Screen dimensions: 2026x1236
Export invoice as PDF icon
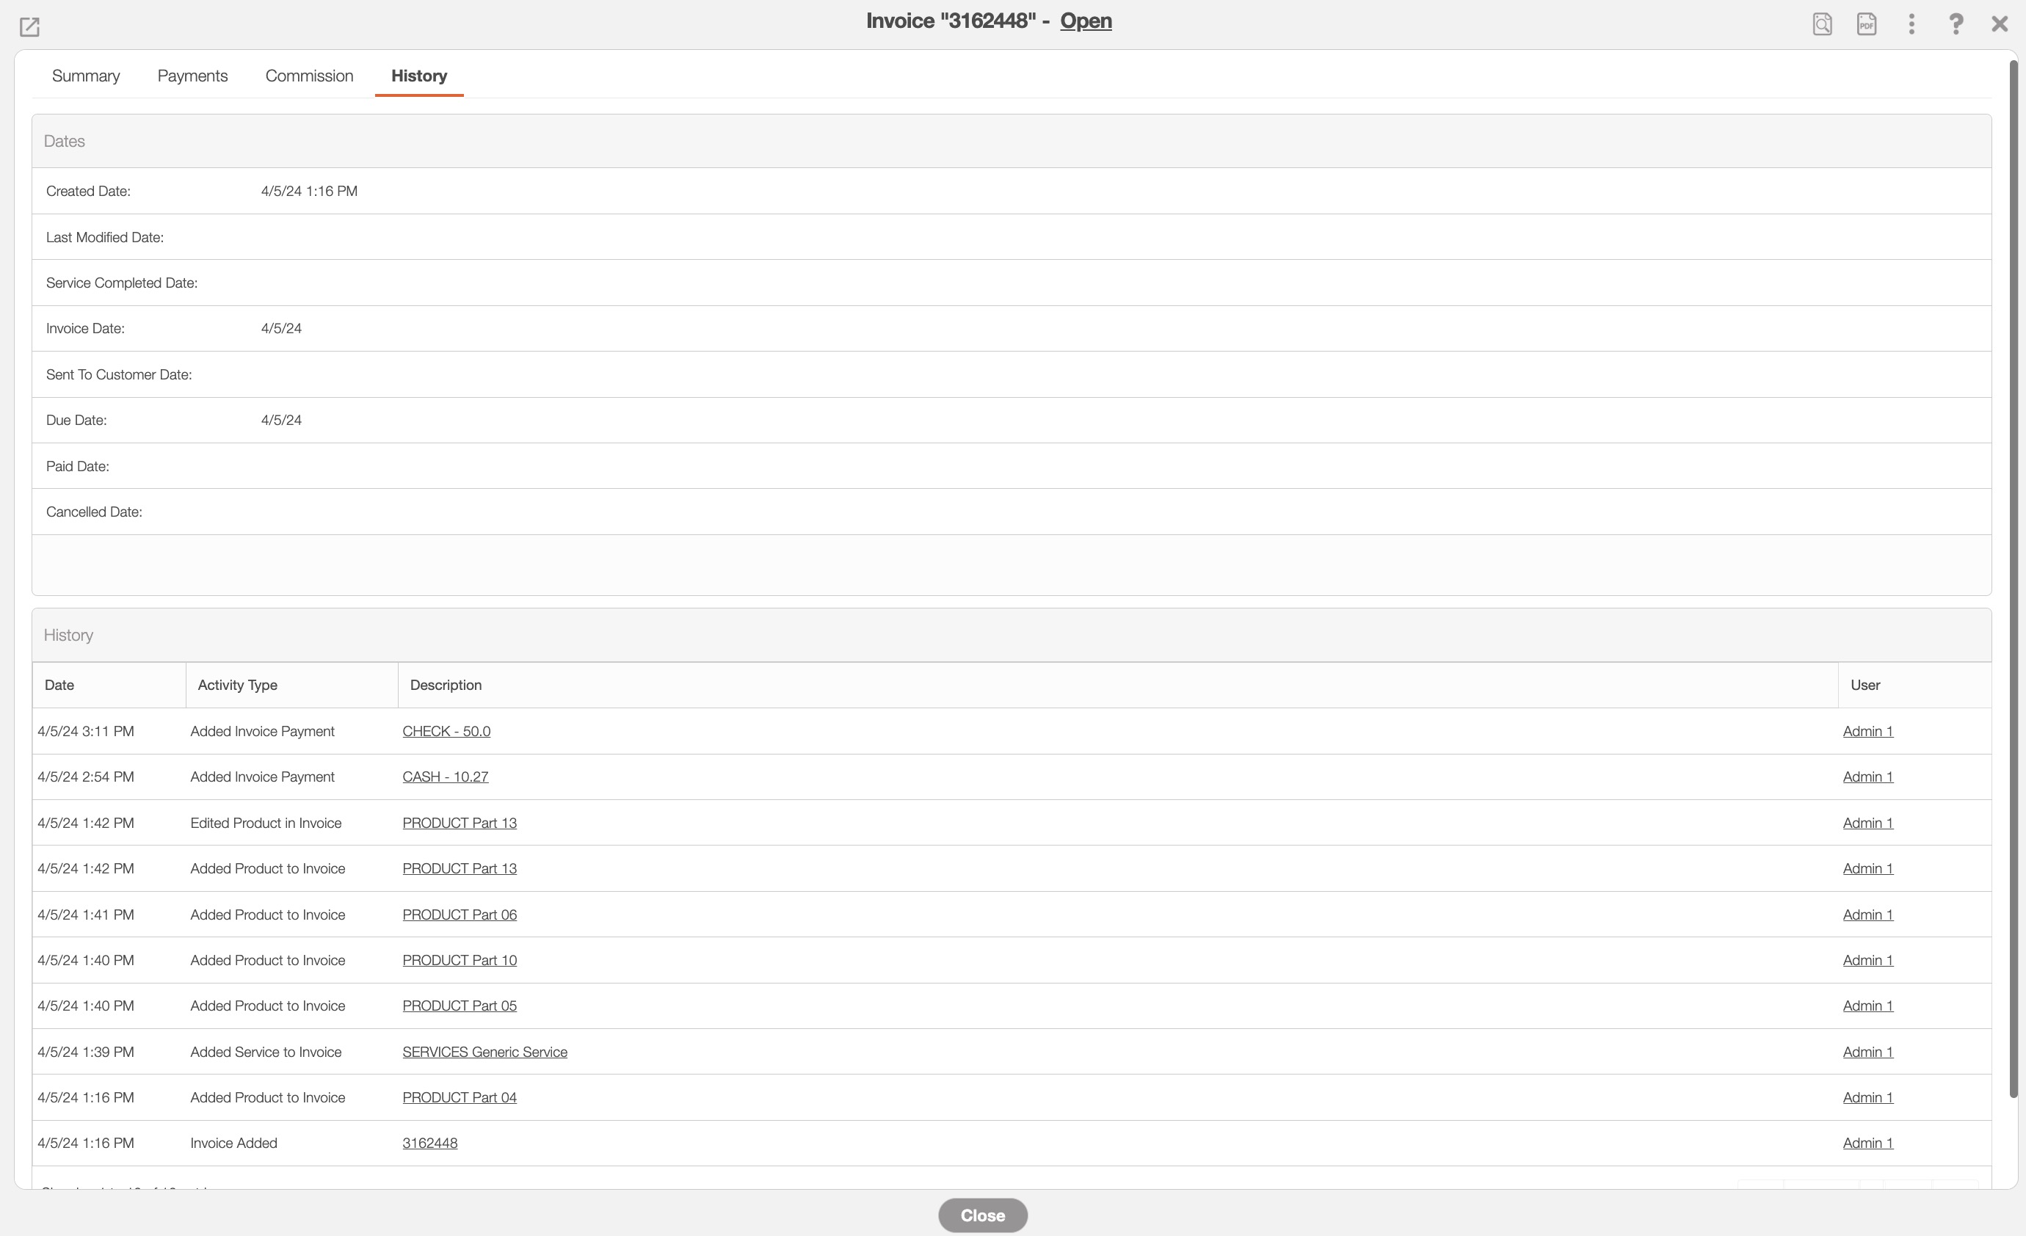click(1867, 23)
